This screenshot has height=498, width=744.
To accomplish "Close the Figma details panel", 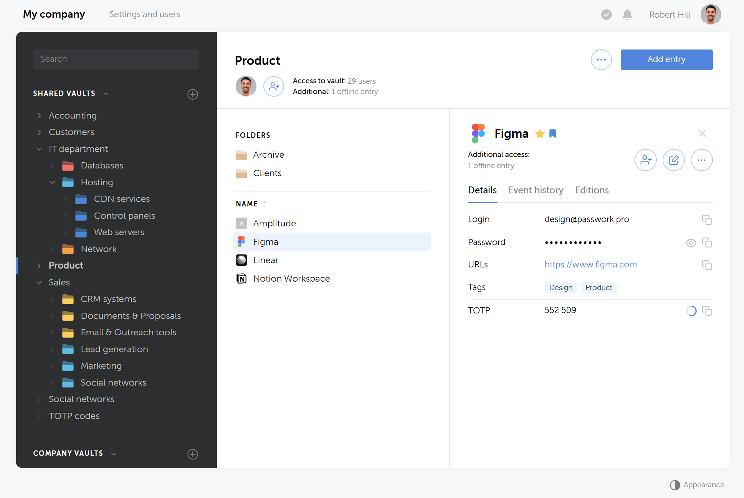I will 702,134.
